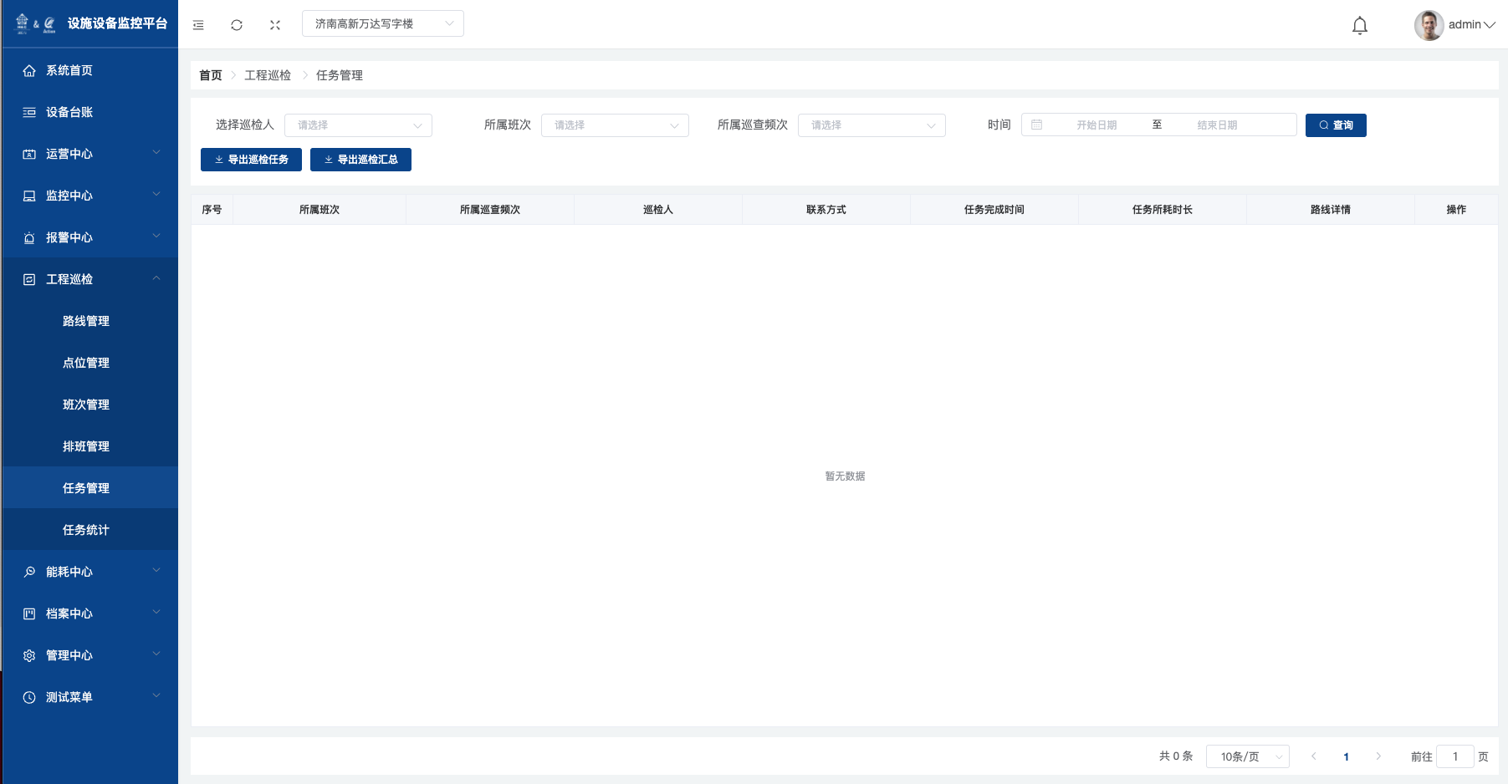Open the 选择巡检人 dropdown

click(x=358, y=125)
